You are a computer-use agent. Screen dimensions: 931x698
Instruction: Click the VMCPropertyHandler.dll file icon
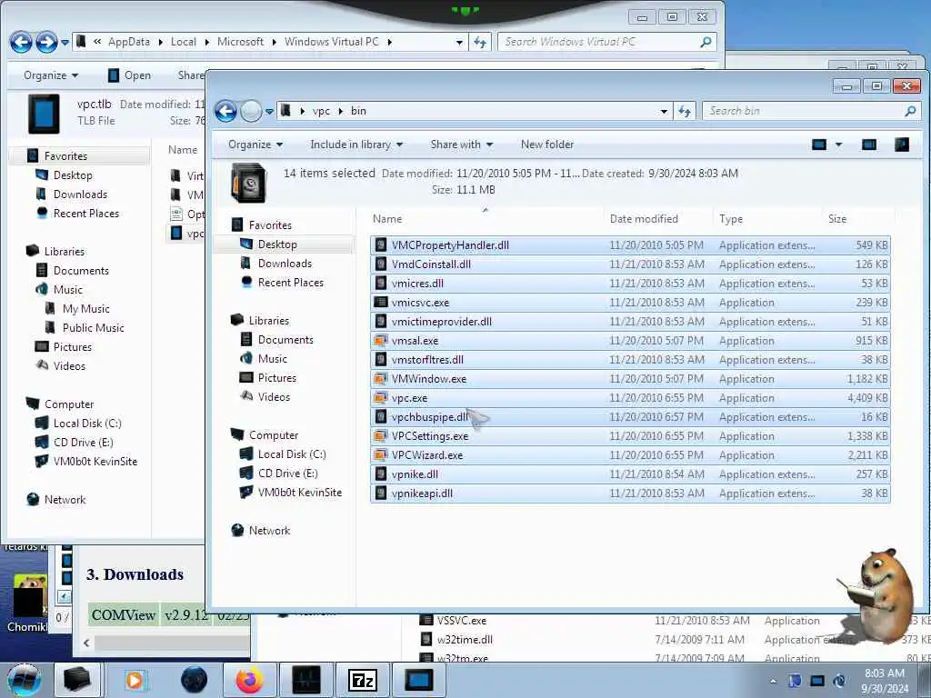pyautogui.click(x=381, y=245)
